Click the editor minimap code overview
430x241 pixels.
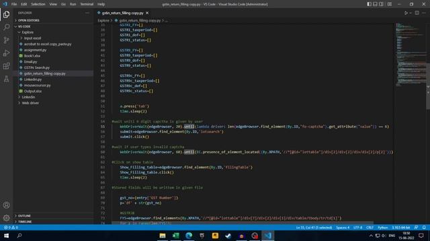[411, 55]
